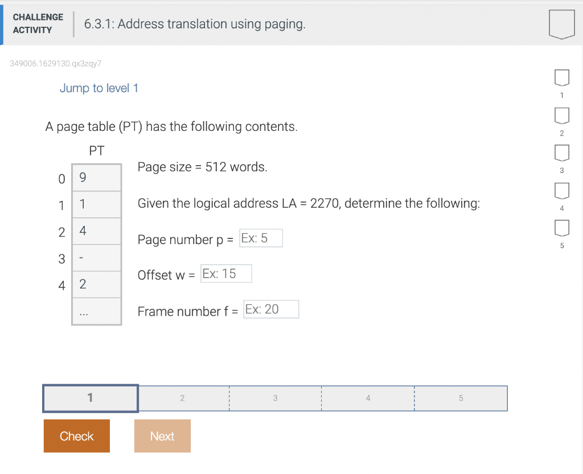Image resolution: width=583 pixels, height=474 pixels.
Task: Select step 2 in the progress bar
Action: coord(183,398)
